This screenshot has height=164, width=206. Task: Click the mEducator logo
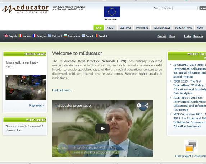point(25,9)
